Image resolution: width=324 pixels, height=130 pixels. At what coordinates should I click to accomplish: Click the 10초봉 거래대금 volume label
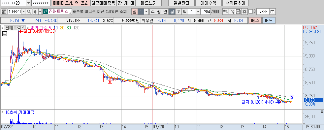tap(19, 113)
